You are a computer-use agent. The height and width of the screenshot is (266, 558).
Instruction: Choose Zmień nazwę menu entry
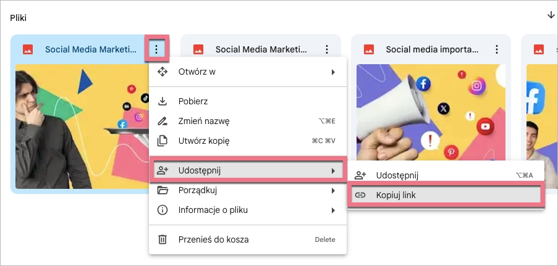point(248,121)
